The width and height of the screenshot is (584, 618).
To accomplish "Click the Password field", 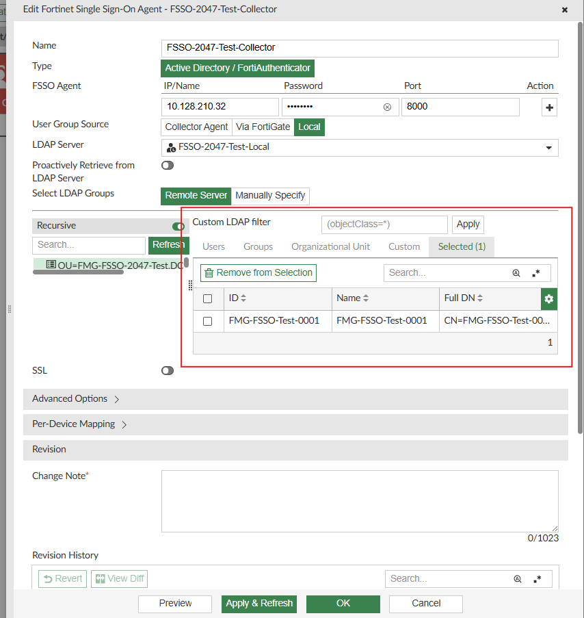I will 341,107.
